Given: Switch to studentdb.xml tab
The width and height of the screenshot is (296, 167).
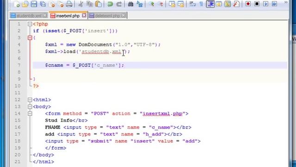Looking at the screenshot, I should (29, 16).
